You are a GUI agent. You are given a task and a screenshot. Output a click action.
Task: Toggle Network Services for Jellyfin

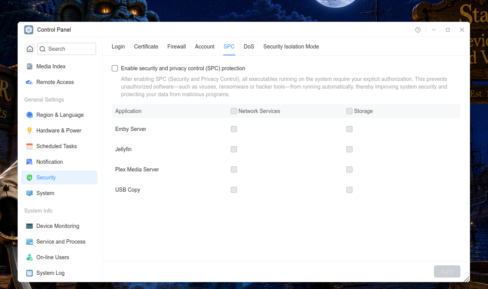point(234,149)
